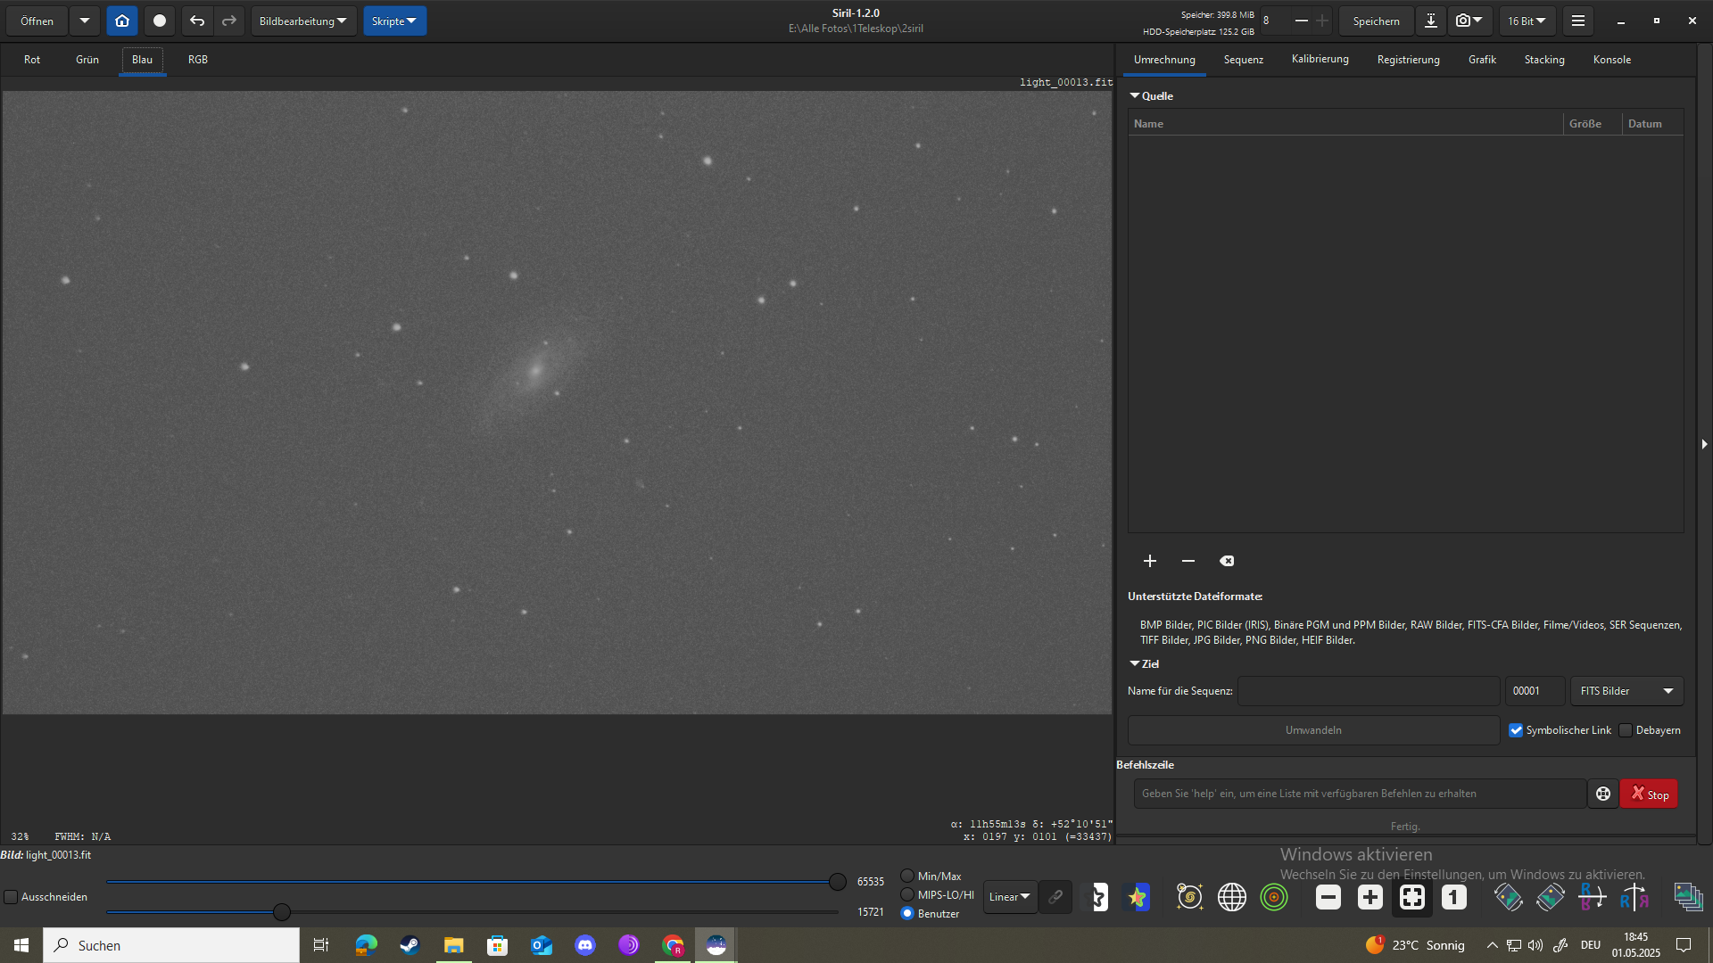1713x963 pixels.
Task: Select the MIPS-LO/HI display mode
Action: [x=907, y=894]
